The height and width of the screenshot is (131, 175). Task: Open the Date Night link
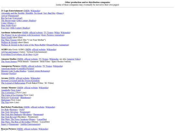pyautogui.click(x=6, y=26)
